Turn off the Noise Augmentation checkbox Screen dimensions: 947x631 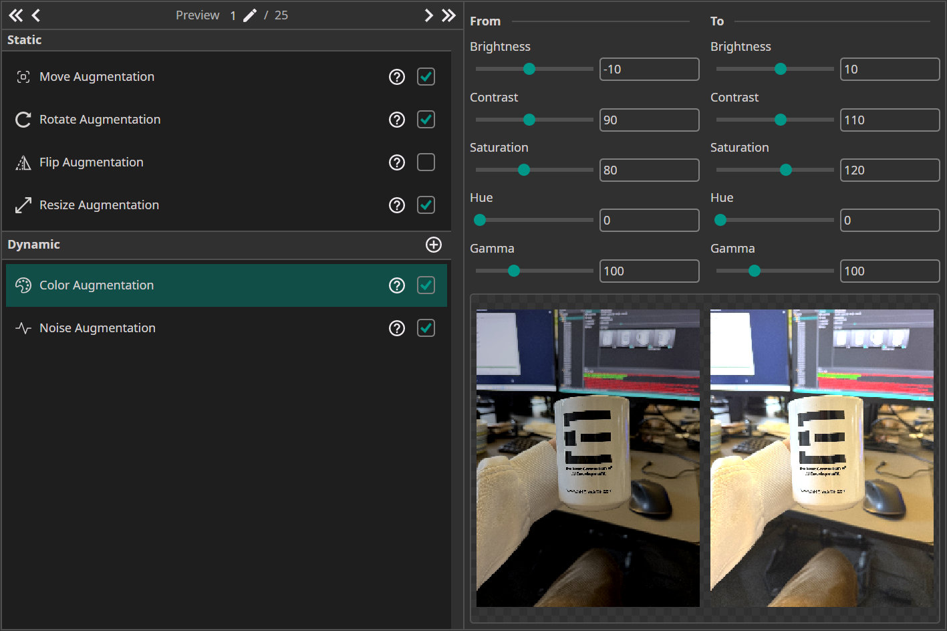(426, 328)
